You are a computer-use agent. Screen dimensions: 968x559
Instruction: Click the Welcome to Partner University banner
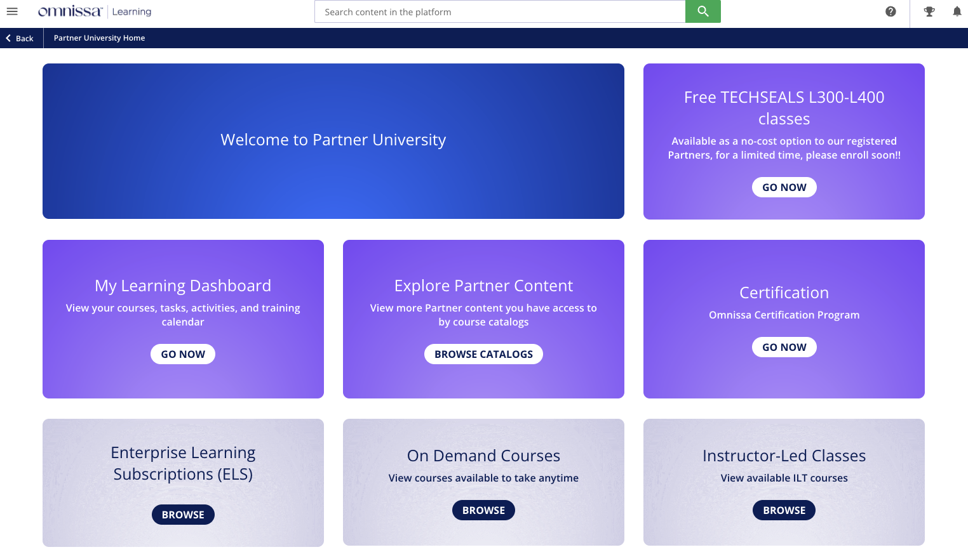point(333,140)
